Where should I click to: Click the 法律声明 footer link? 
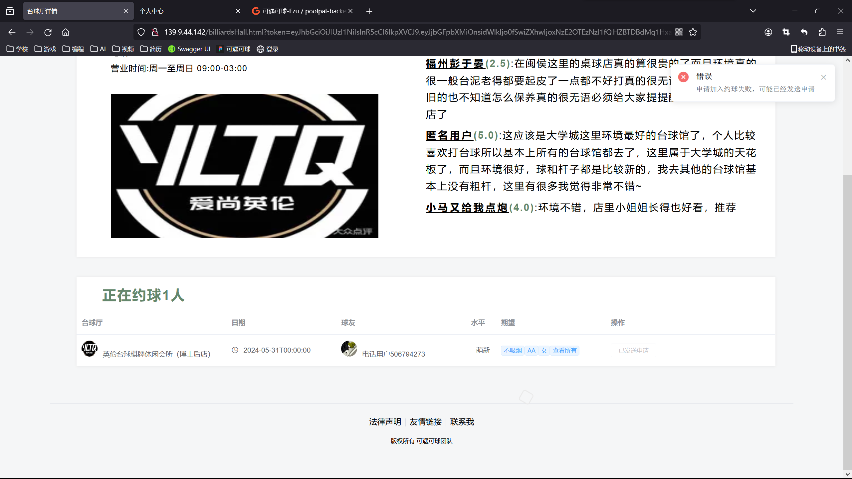[385, 422]
